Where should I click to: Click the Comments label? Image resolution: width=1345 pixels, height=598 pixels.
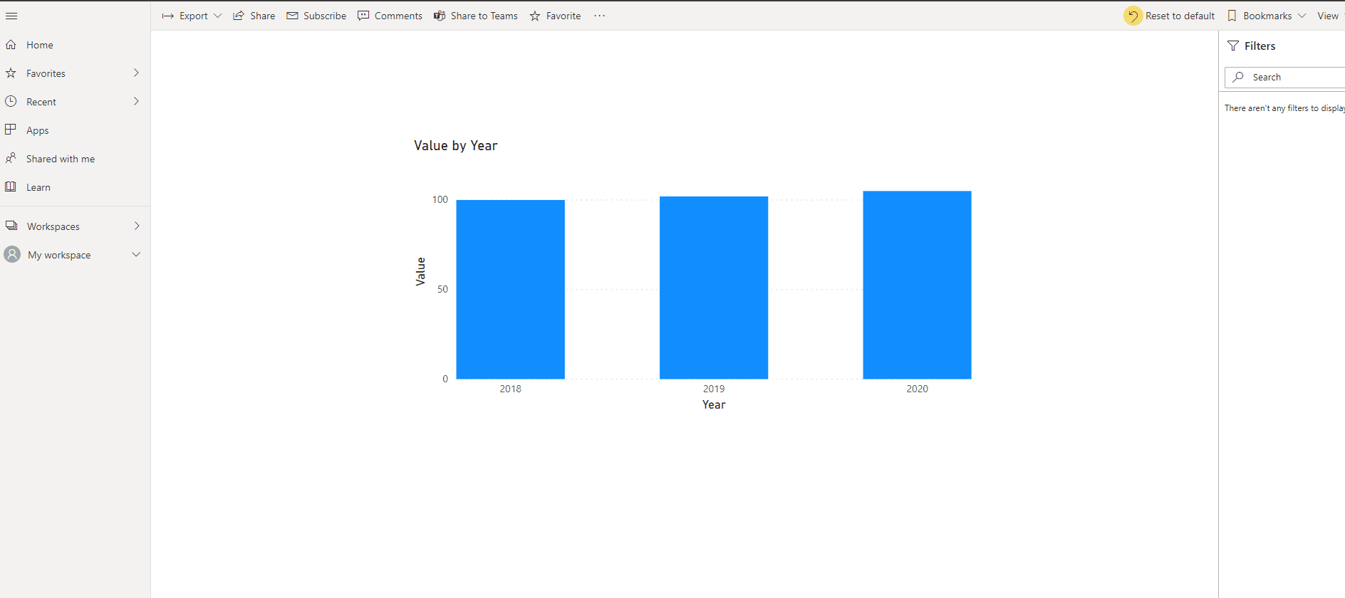(398, 16)
